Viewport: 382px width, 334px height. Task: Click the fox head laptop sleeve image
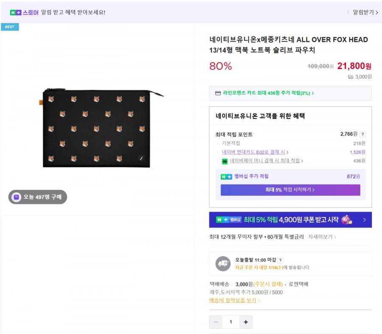pyautogui.click(x=103, y=128)
